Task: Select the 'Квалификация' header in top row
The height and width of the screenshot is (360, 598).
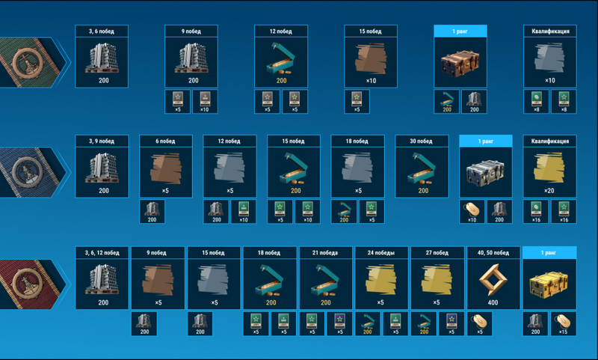Action: pos(549,31)
